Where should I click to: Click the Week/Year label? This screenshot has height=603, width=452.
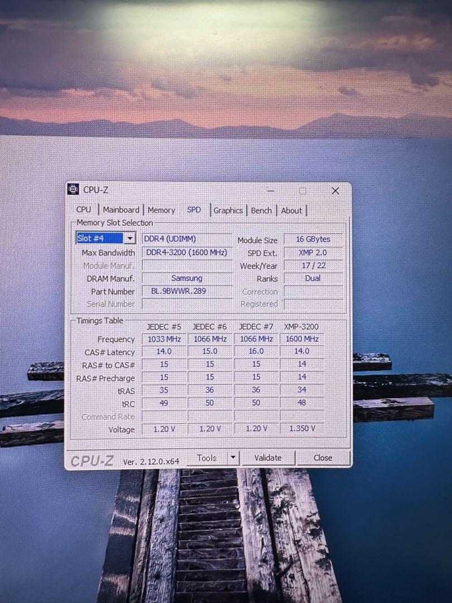click(x=259, y=266)
